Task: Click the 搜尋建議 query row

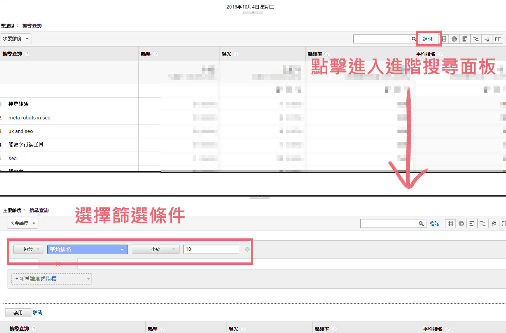Action: click(19, 104)
